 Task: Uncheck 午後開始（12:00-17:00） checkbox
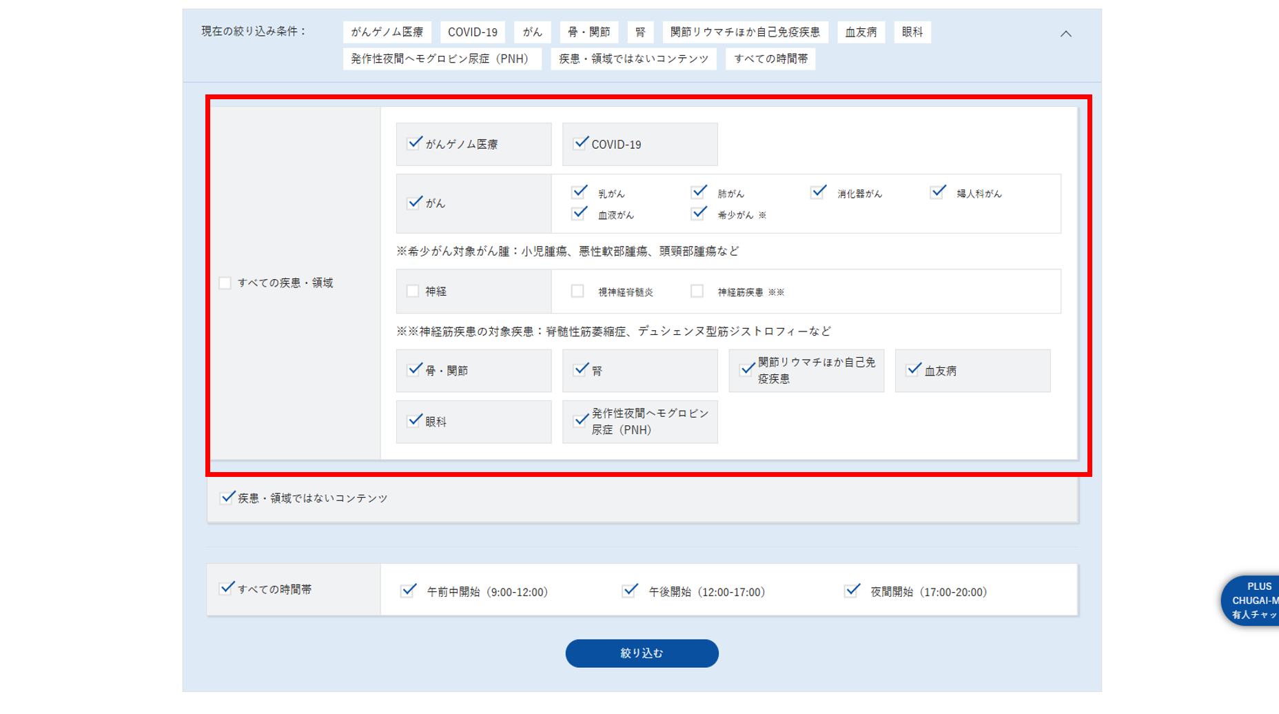click(x=629, y=591)
